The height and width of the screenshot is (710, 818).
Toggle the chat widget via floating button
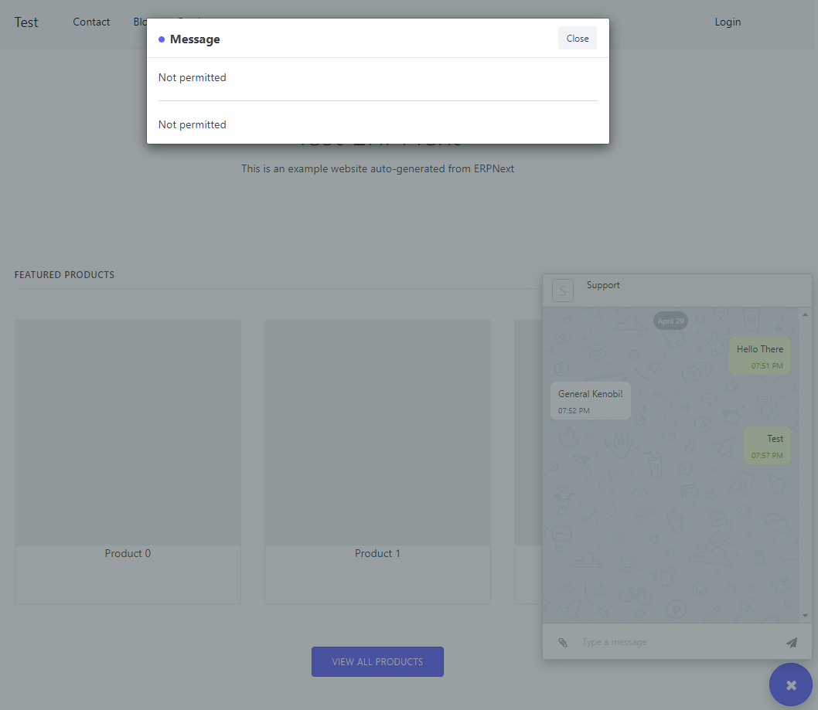tap(790, 685)
